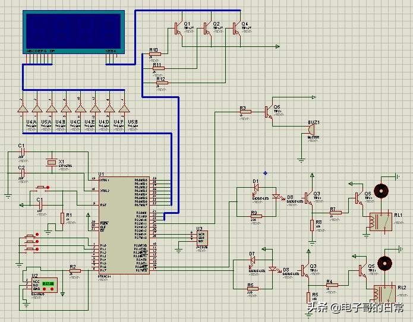Screen dimensions: 413x322
Task: Click the RL1 relay component
Action: coord(380,222)
